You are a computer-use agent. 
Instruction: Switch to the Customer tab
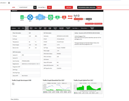click(x=14, y=28)
